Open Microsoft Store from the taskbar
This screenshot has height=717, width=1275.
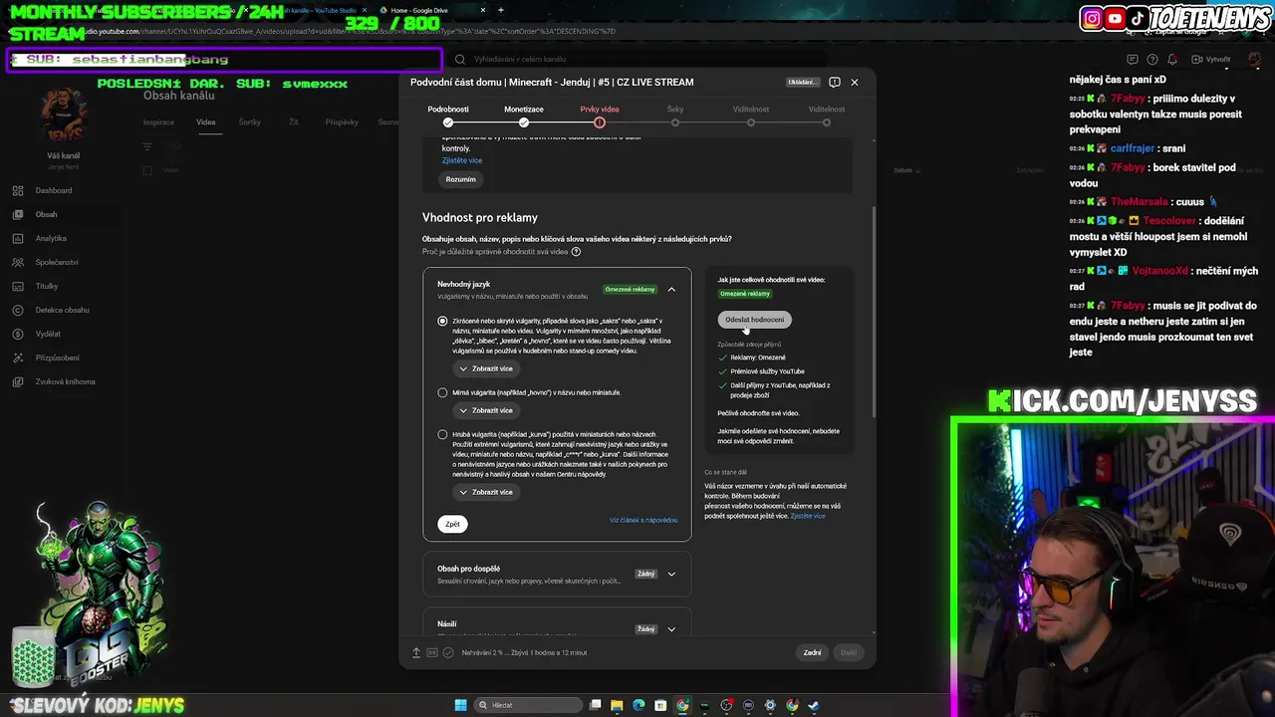(660, 705)
